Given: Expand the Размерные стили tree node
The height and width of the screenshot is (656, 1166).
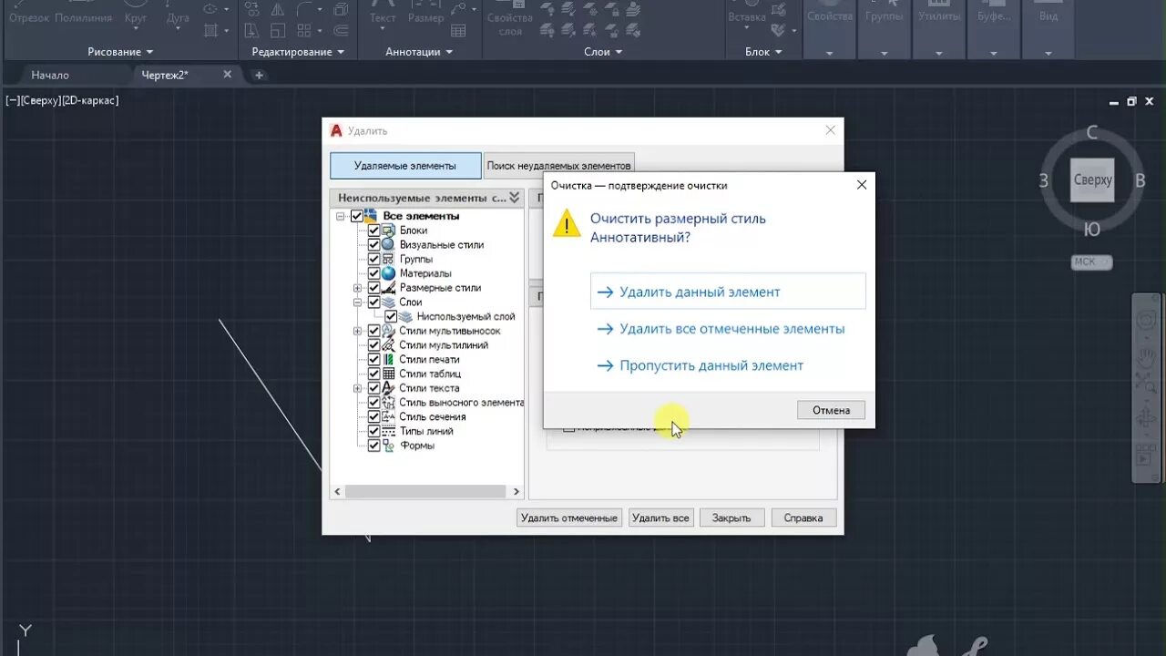Looking at the screenshot, I should click(358, 288).
